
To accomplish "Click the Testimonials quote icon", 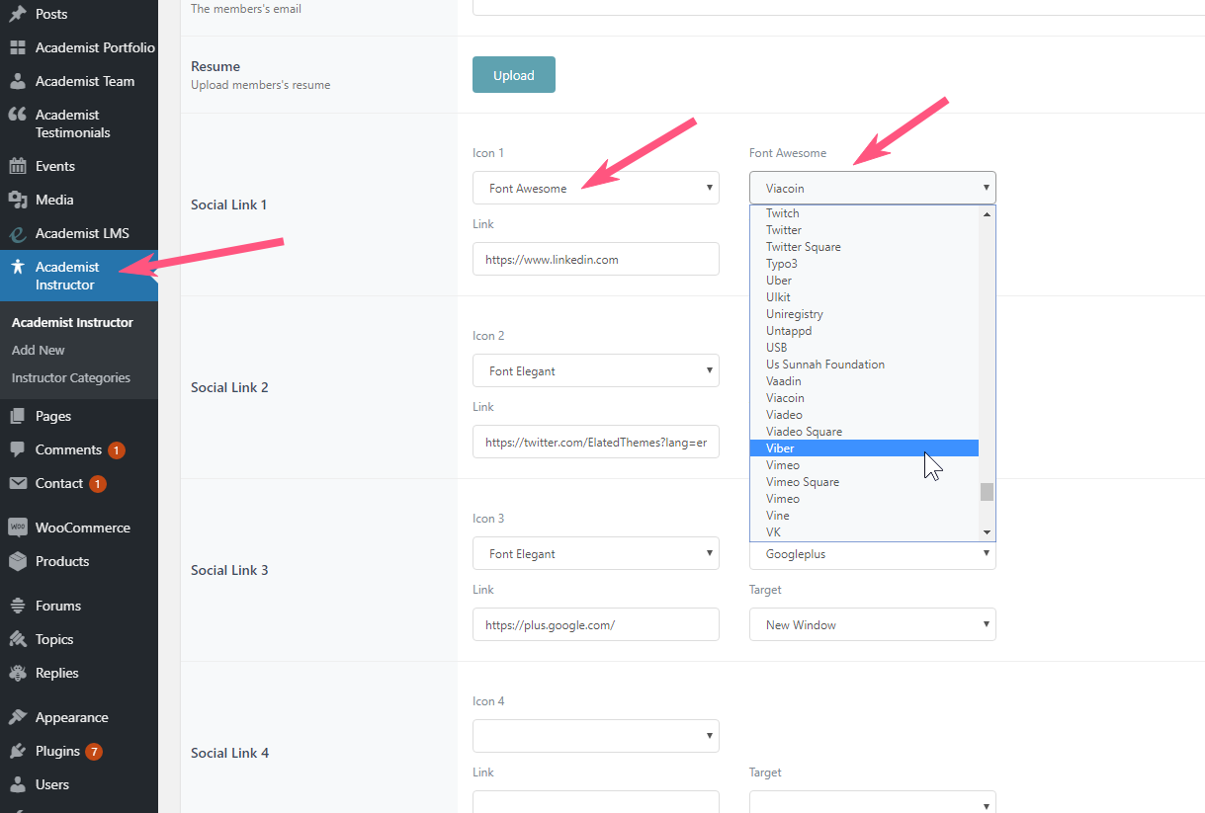I will point(18,115).
